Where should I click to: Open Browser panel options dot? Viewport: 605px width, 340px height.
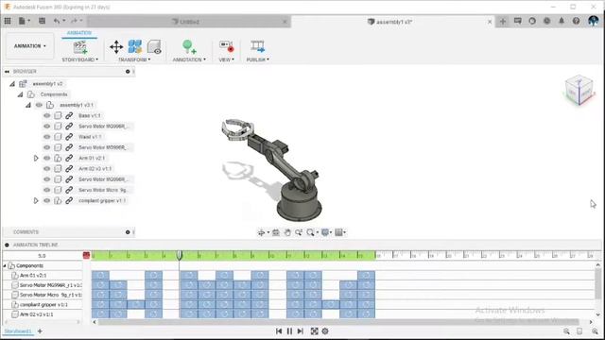(128, 72)
